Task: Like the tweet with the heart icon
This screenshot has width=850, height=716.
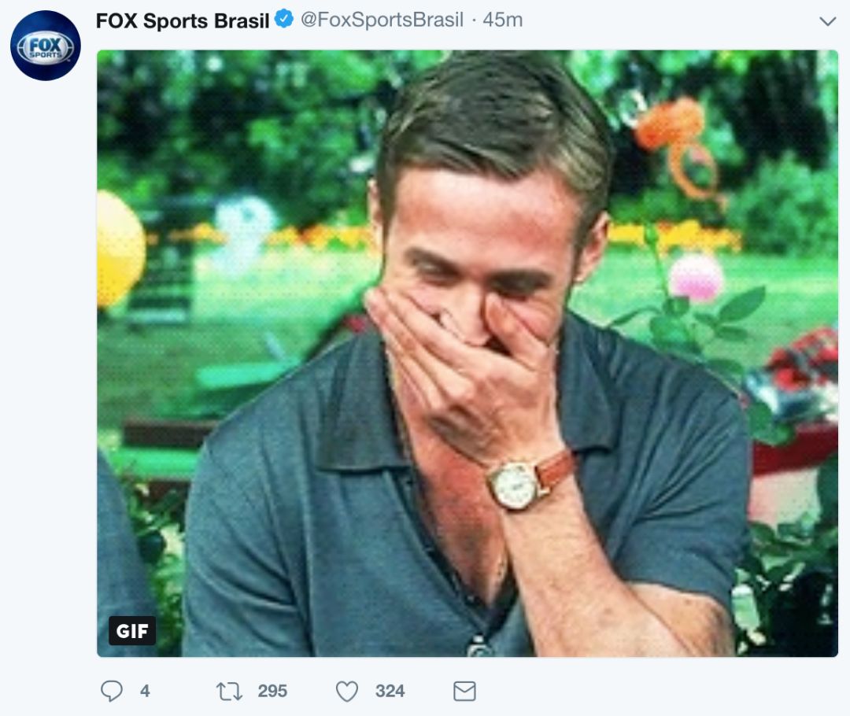Action: [x=347, y=691]
